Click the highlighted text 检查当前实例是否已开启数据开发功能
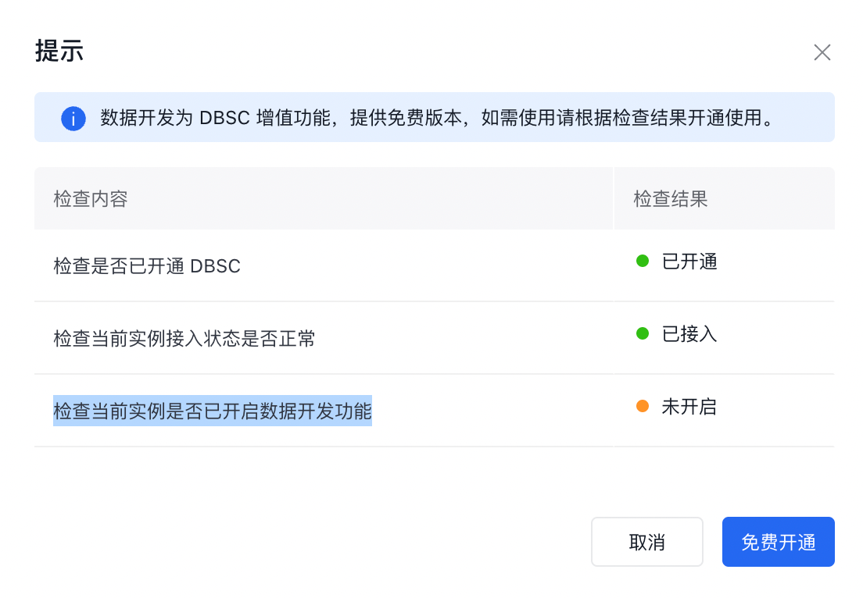 213,411
